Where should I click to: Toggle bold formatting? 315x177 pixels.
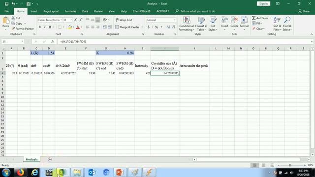click(39, 27)
